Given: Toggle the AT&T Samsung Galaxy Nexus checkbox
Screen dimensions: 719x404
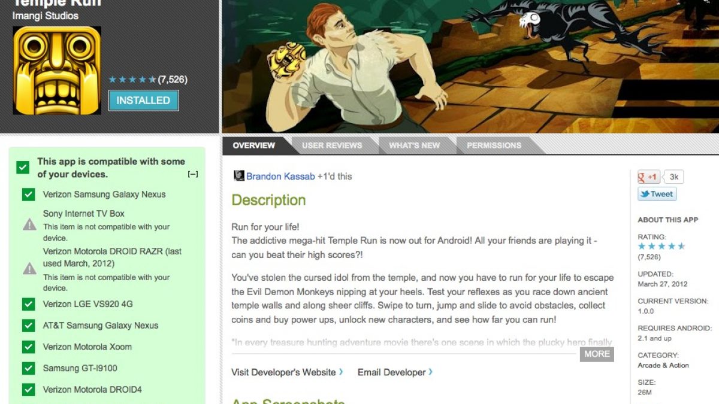Looking at the screenshot, I should (x=28, y=326).
